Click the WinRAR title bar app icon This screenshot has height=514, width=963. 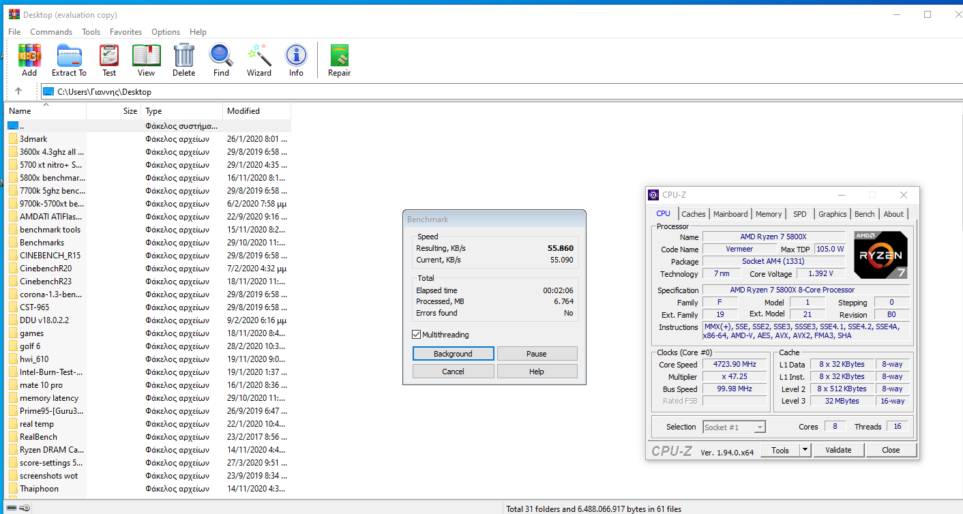click(13, 14)
